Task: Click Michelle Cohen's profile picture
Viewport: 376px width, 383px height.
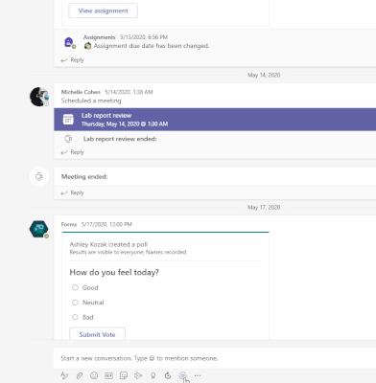Action: (x=39, y=97)
